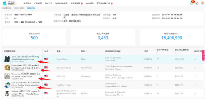Click the OTC engine stand thumbnail

click(7, 85)
